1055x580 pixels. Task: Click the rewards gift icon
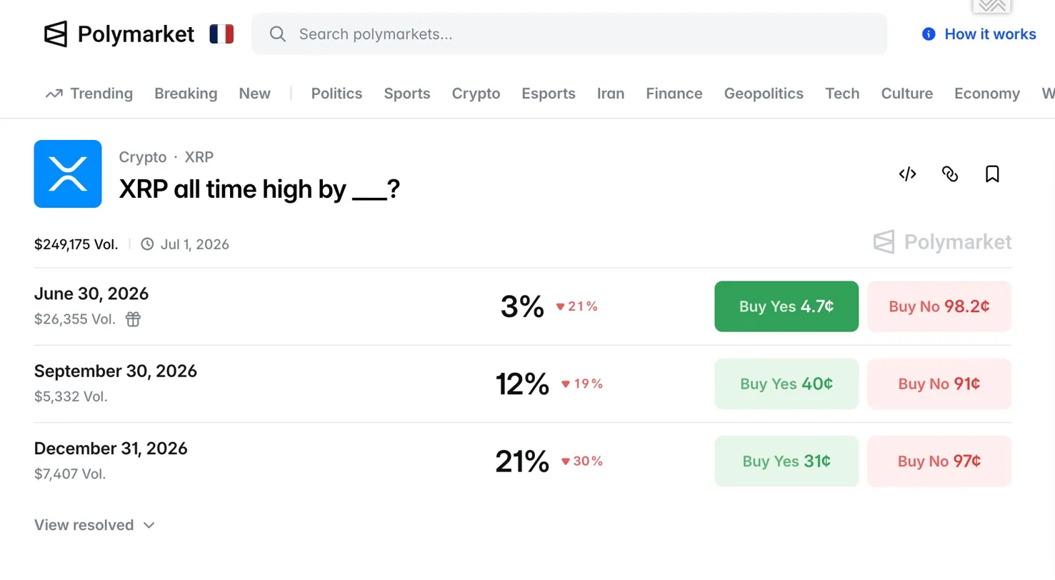pos(133,319)
